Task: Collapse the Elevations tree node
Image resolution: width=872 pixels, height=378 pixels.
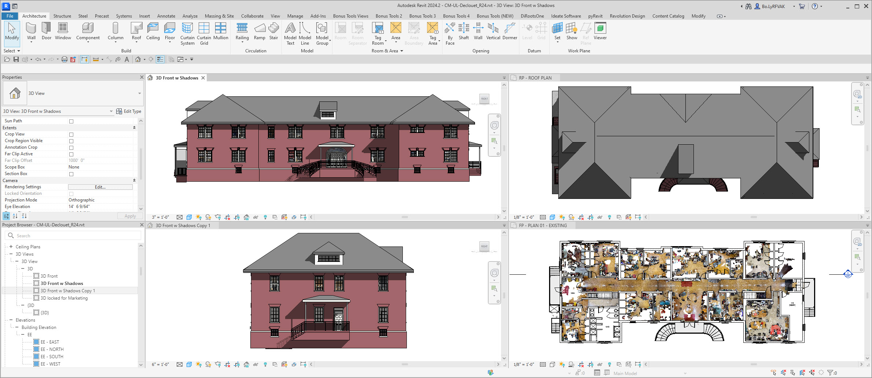Action: (11, 320)
